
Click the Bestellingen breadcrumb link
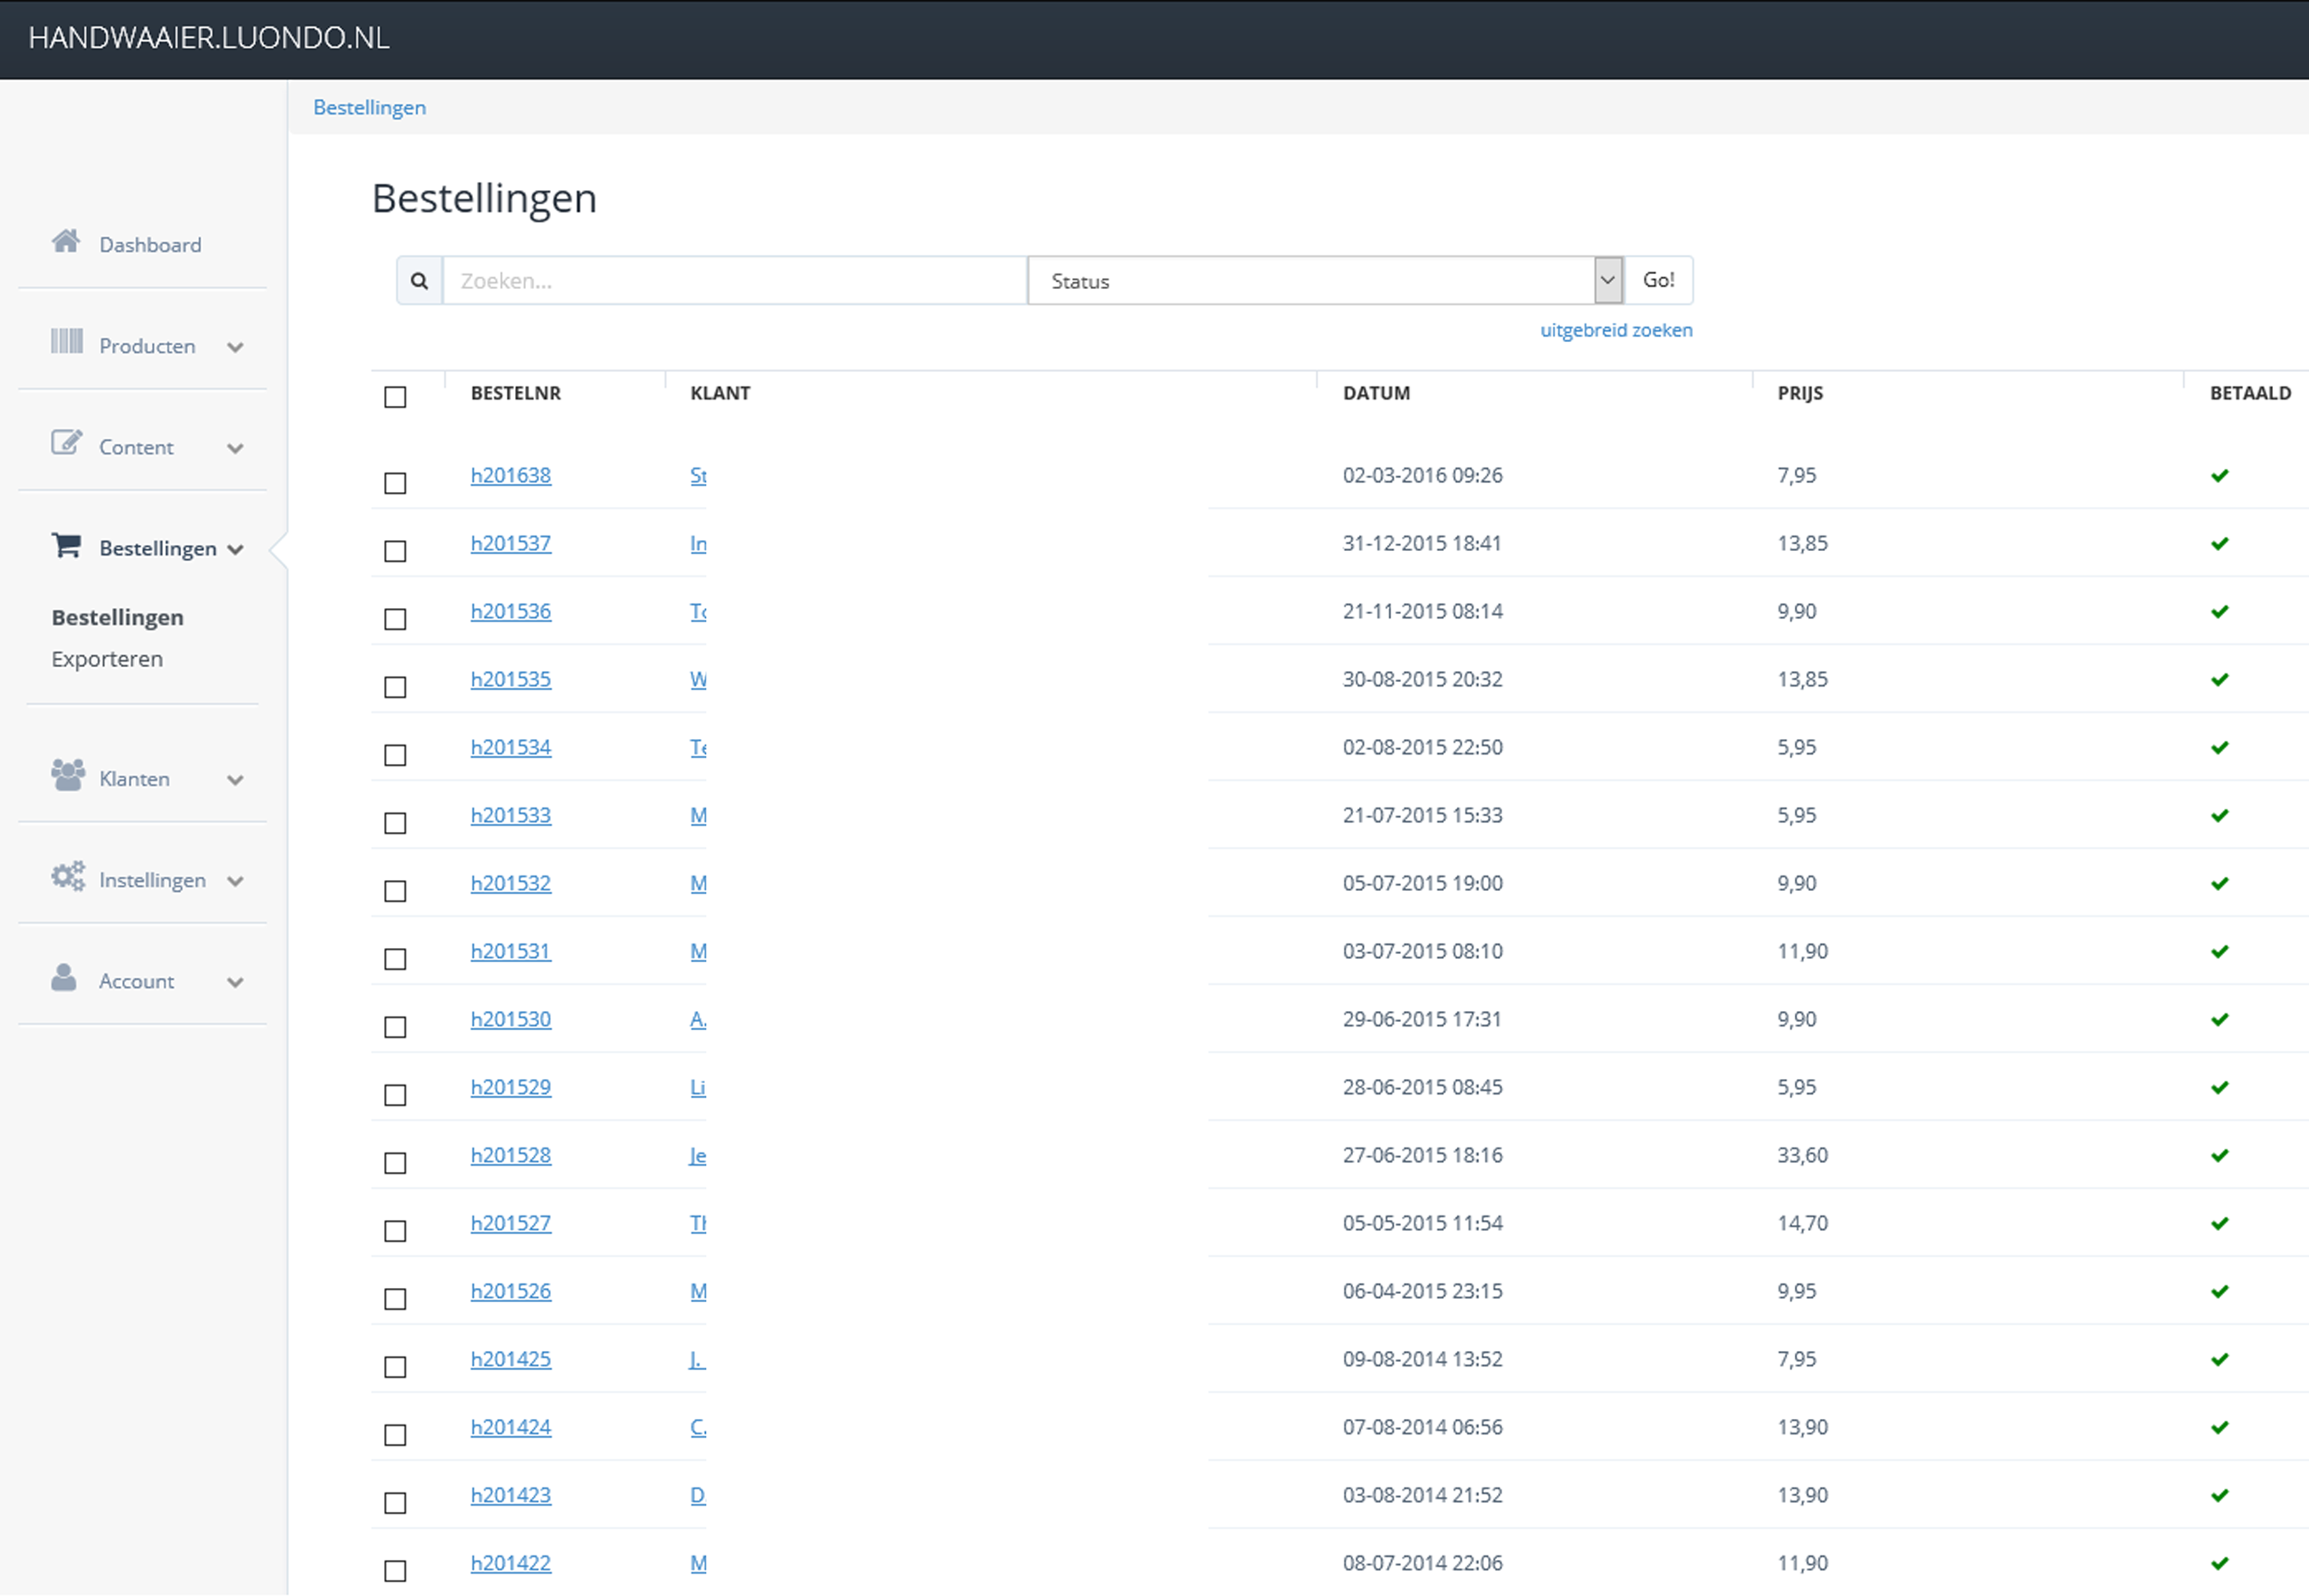pos(369,108)
